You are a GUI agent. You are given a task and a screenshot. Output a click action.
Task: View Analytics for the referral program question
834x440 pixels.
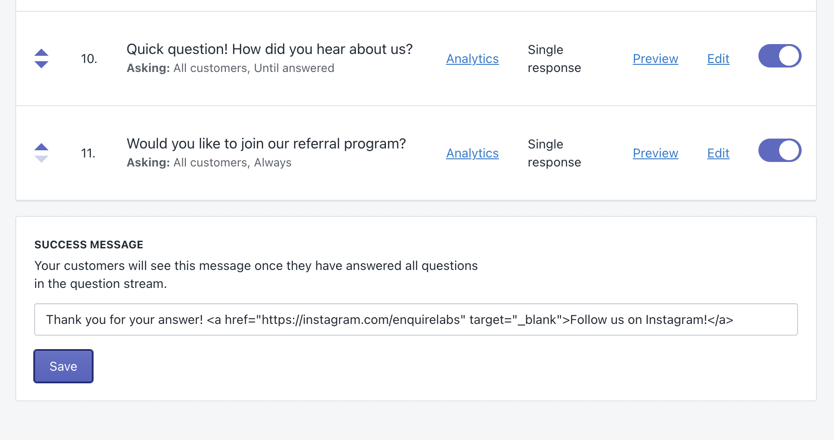[472, 153]
